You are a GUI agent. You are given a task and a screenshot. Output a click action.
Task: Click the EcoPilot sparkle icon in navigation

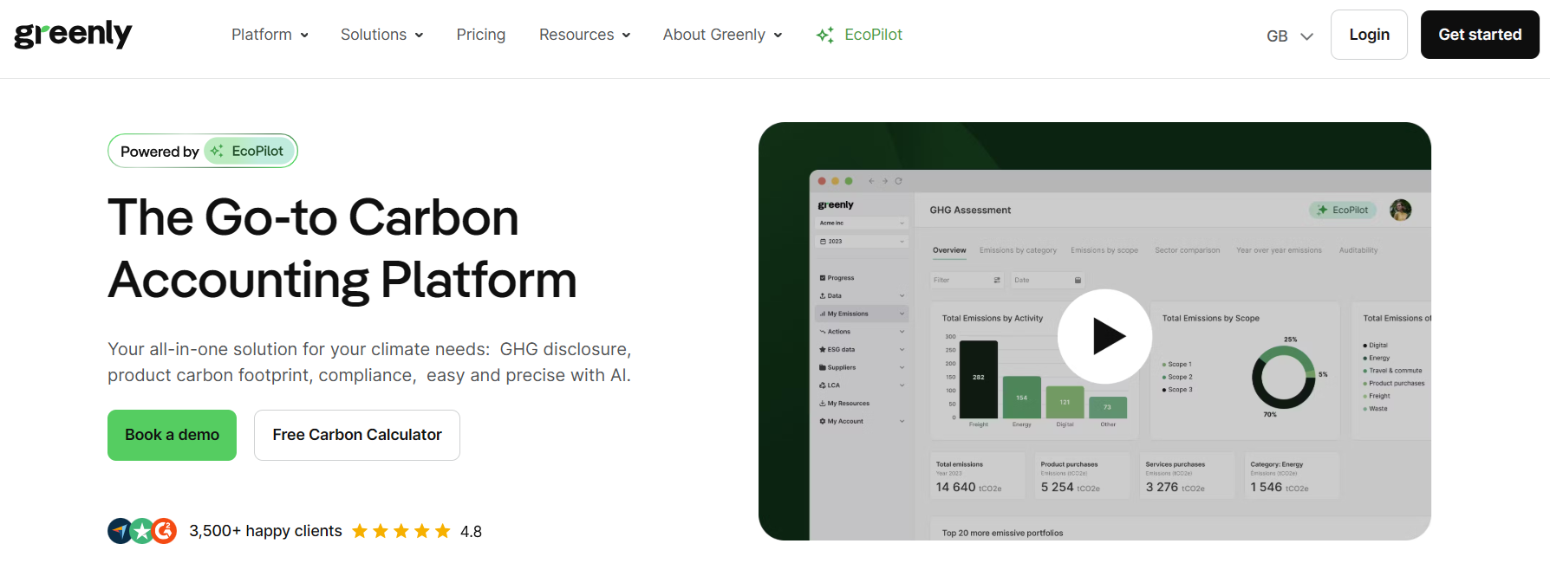click(x=825, y=35)
